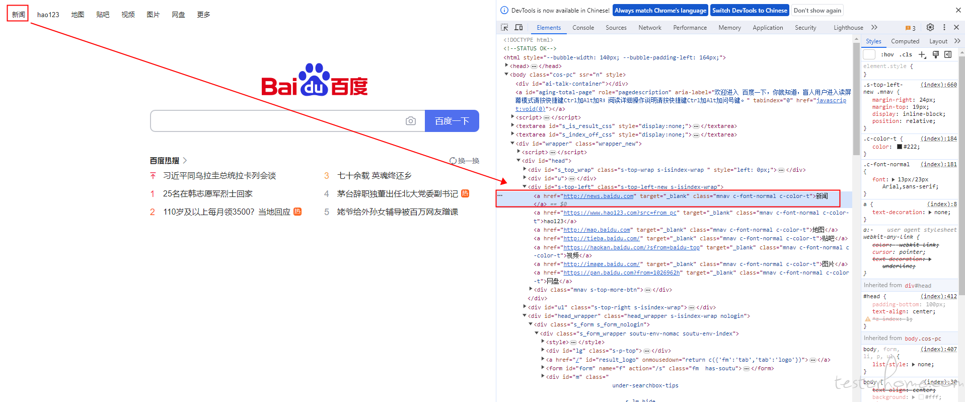This screenshot has width=965, height=402.
Task: Click Always match Chrome's language button
Action: [x=660, y=10]
